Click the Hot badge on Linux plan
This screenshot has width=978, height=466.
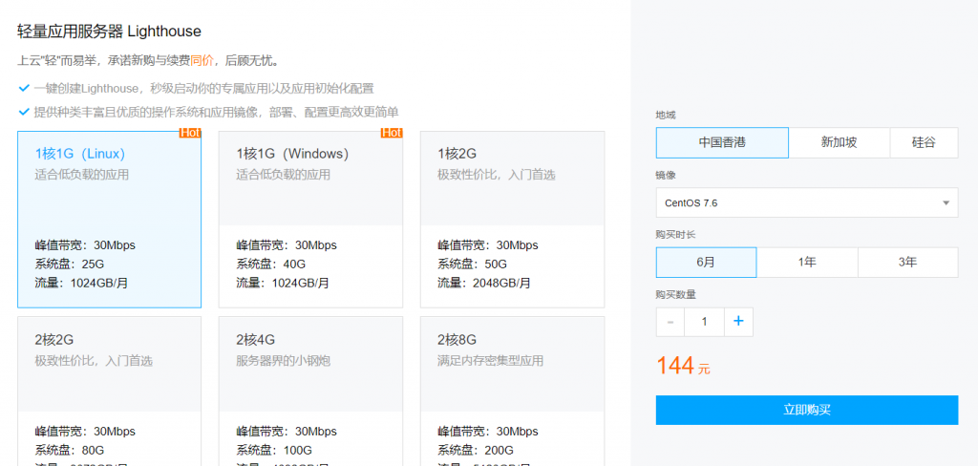point(190,133)
